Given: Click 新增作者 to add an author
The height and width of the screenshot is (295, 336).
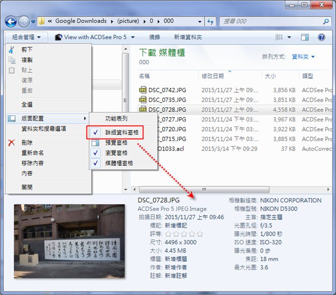Looking at the screenshot, I should 176,267.
